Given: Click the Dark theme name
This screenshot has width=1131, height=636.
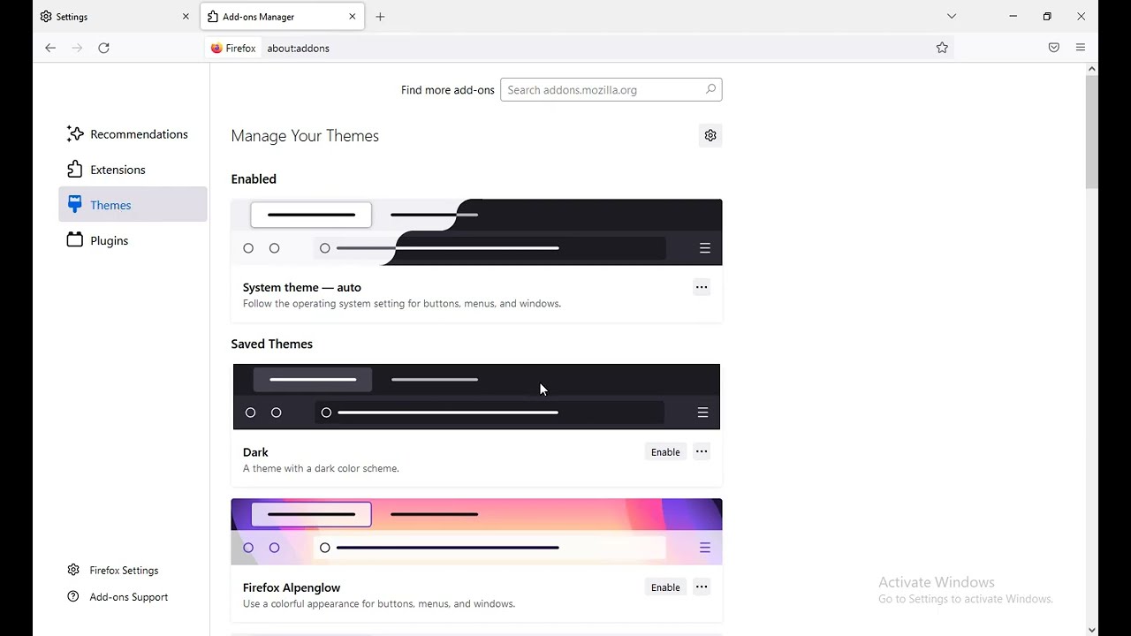Looking at the screenshot, I should [x=255, y=452].
